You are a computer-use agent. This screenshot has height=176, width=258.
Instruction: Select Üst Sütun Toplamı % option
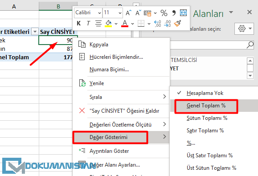pyautogui.click(x=214, y=168)
